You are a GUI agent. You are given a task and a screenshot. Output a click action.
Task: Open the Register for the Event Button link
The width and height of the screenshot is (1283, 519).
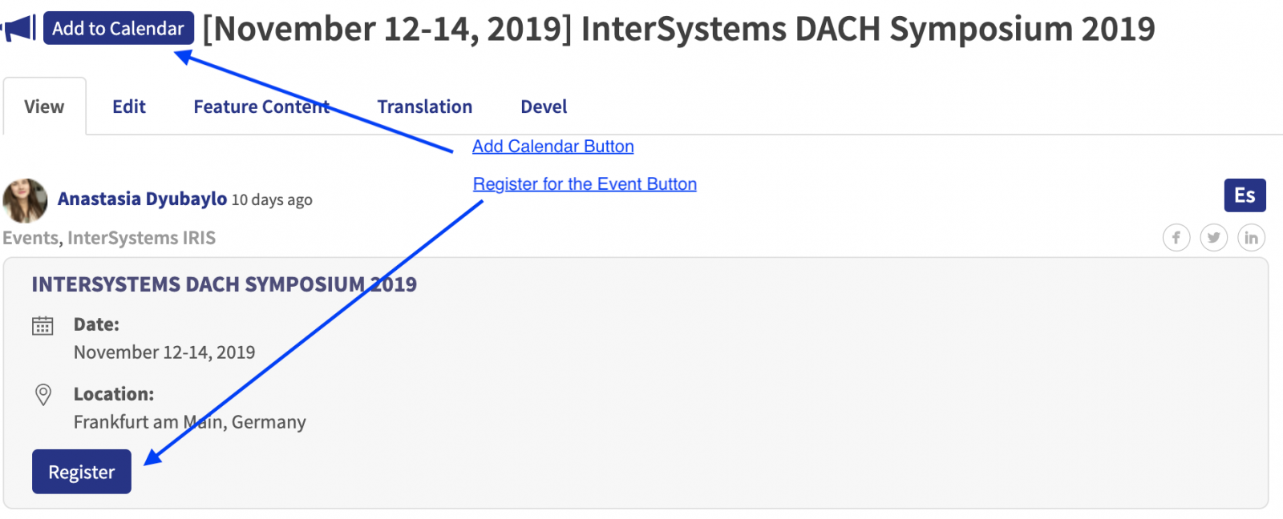tap(585, 184)
